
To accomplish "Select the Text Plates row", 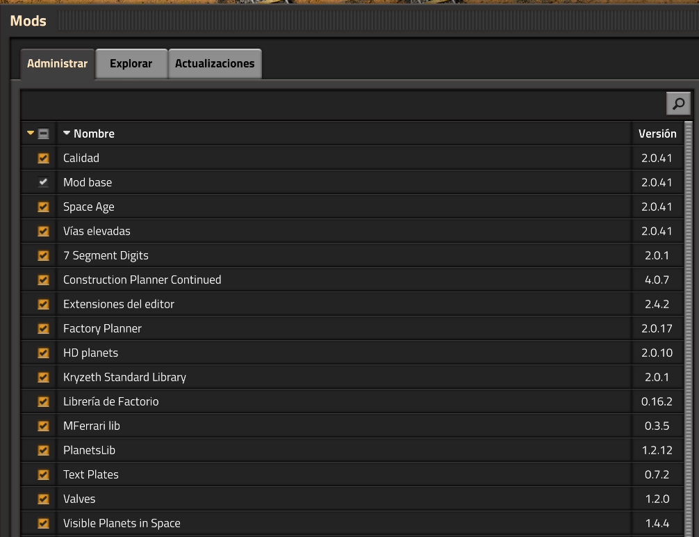I will coord(352,474).
